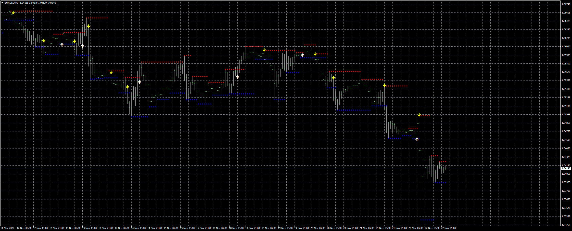
Task: Click the yellow sell arrow above 13 Nov 13:00
Action: (x=88, y=26)
